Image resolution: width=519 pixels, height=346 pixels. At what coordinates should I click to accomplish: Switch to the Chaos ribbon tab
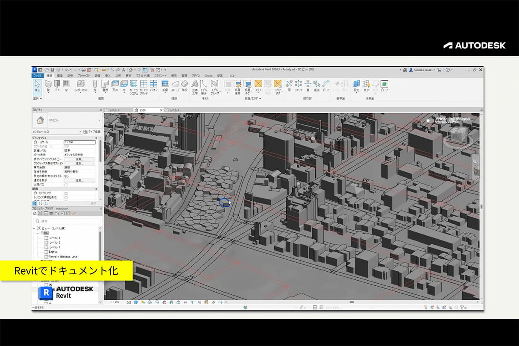pos(208,76)
